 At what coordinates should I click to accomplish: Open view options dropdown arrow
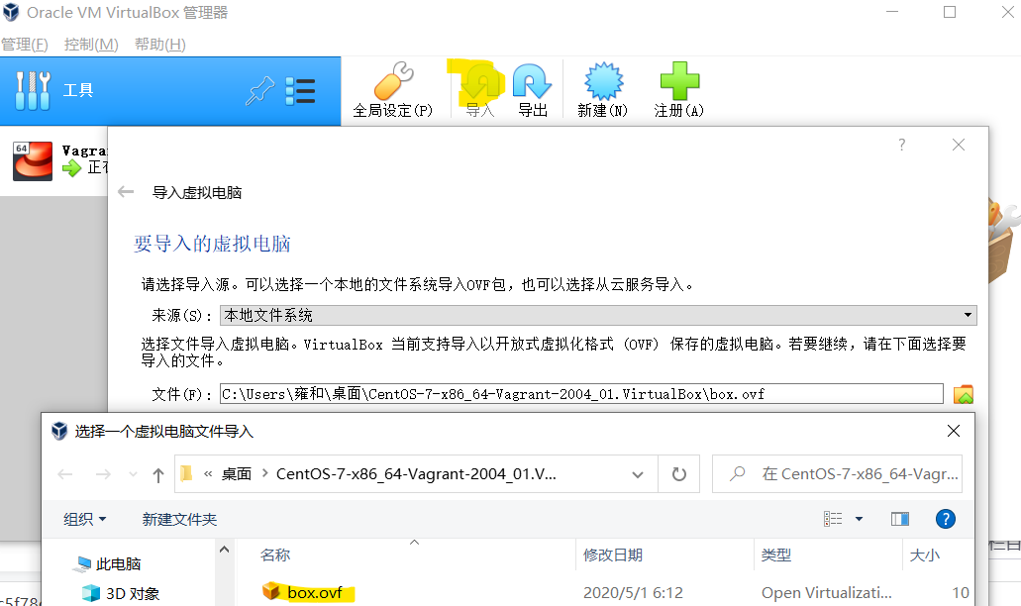[x=859, y=519]
